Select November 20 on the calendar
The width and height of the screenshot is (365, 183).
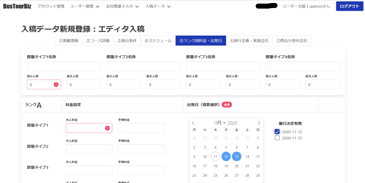[237, 166]
